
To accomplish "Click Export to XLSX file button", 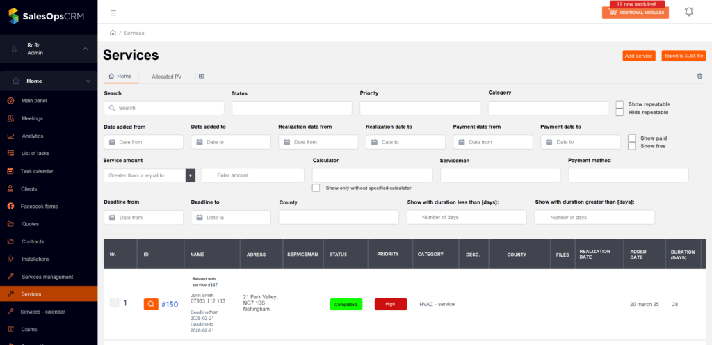I will pos(683,56).
